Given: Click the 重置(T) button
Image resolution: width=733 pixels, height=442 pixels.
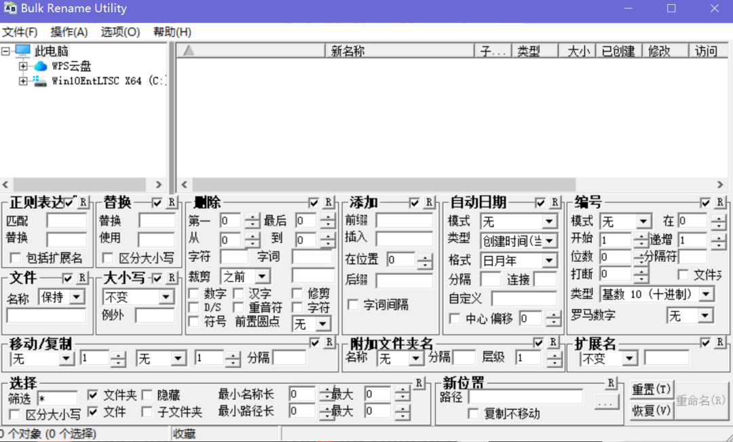Looking at the screenshot, I should 651,388.
